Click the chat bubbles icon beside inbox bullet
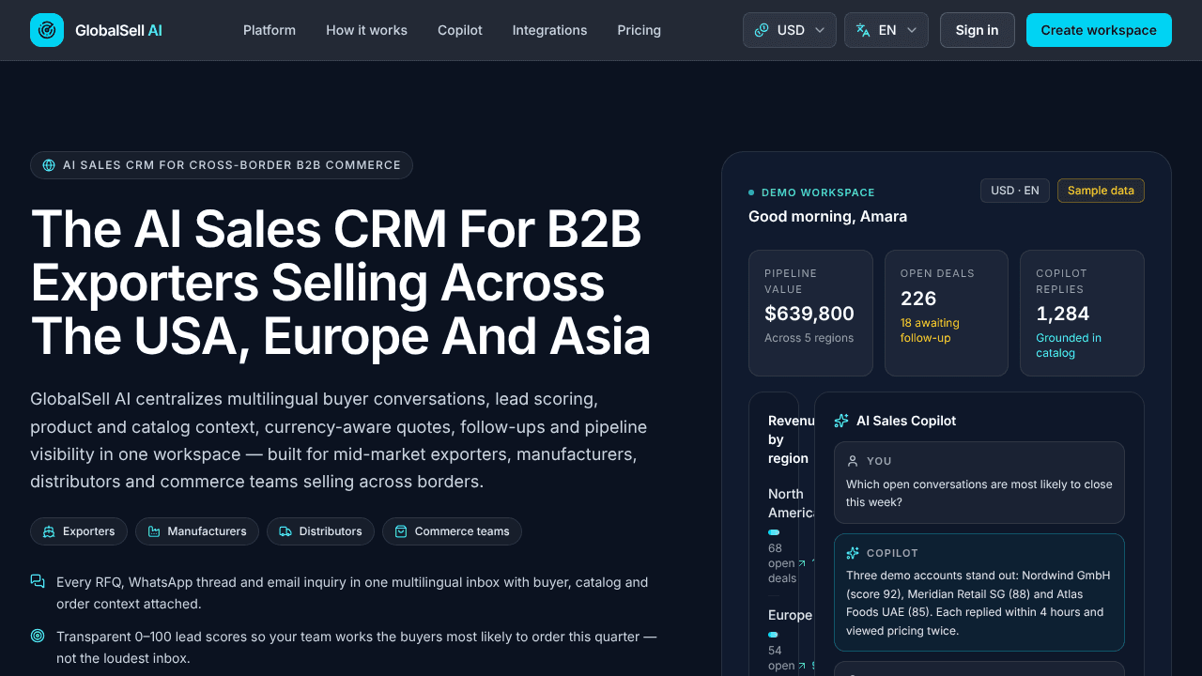The image size is (1202, 676). coord(38,582)
